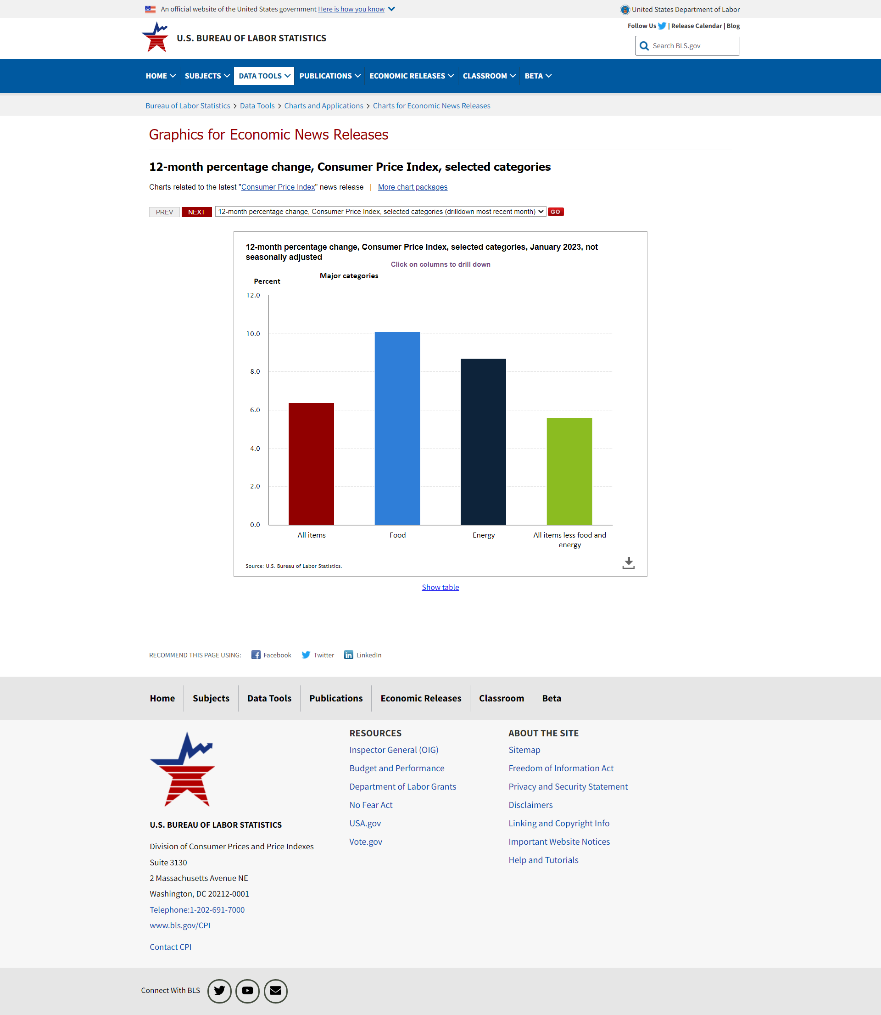Open the BLS YouTube circle icon
Screen dimensions: 881x1015
pyautogui.click(x=247, y=990)
